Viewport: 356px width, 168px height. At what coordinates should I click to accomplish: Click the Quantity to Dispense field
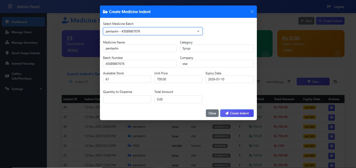[127, 99]
